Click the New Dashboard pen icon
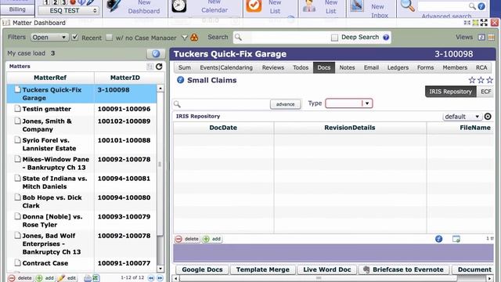The image size is (501, 282). point(114,5)
